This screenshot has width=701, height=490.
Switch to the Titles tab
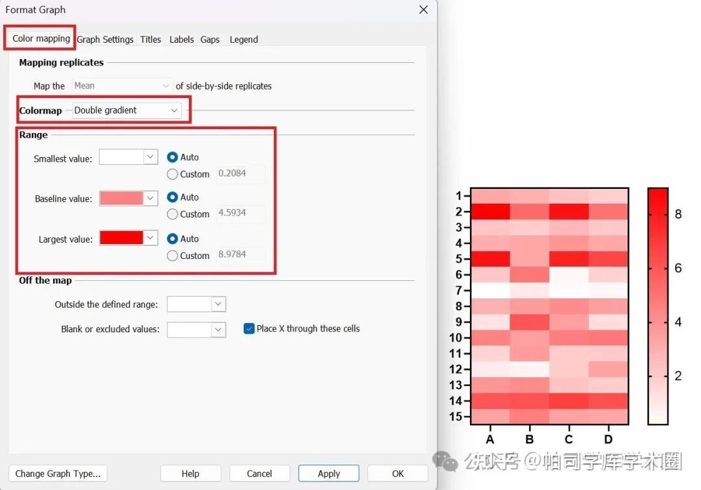click(x=150, y=40)
